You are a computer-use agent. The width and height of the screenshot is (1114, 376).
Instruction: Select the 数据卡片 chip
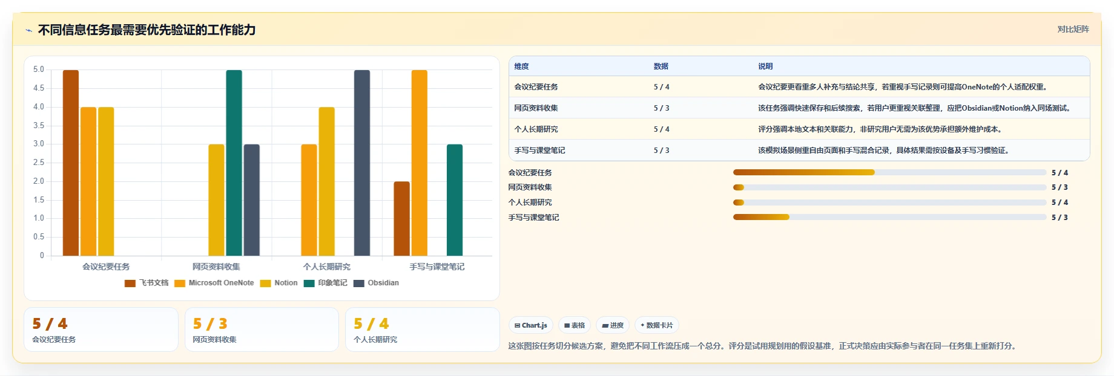coord(656,325)
